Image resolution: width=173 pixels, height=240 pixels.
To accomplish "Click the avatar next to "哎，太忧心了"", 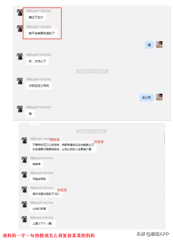I will [x=20, y=56].
